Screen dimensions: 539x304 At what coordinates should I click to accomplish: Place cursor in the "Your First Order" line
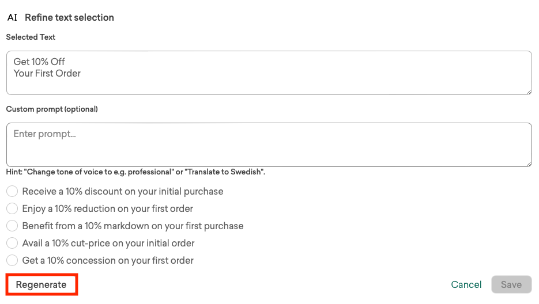coord(47,73)
